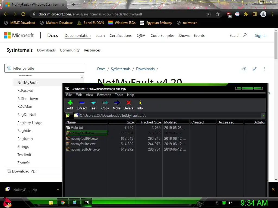Open PsShutdown in the sidebar list

[28, 99]
